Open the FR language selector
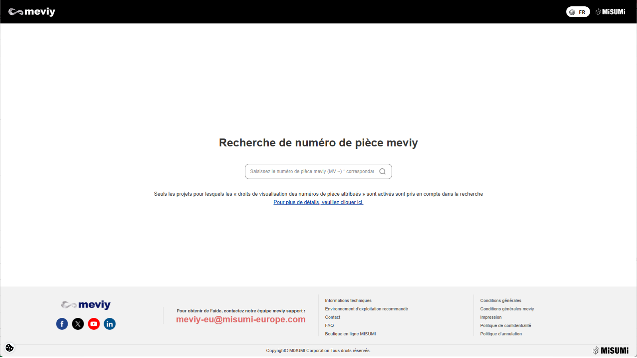The width and height of the screenshot is (637, 358). pyautogui.click(x=578, y=12)
